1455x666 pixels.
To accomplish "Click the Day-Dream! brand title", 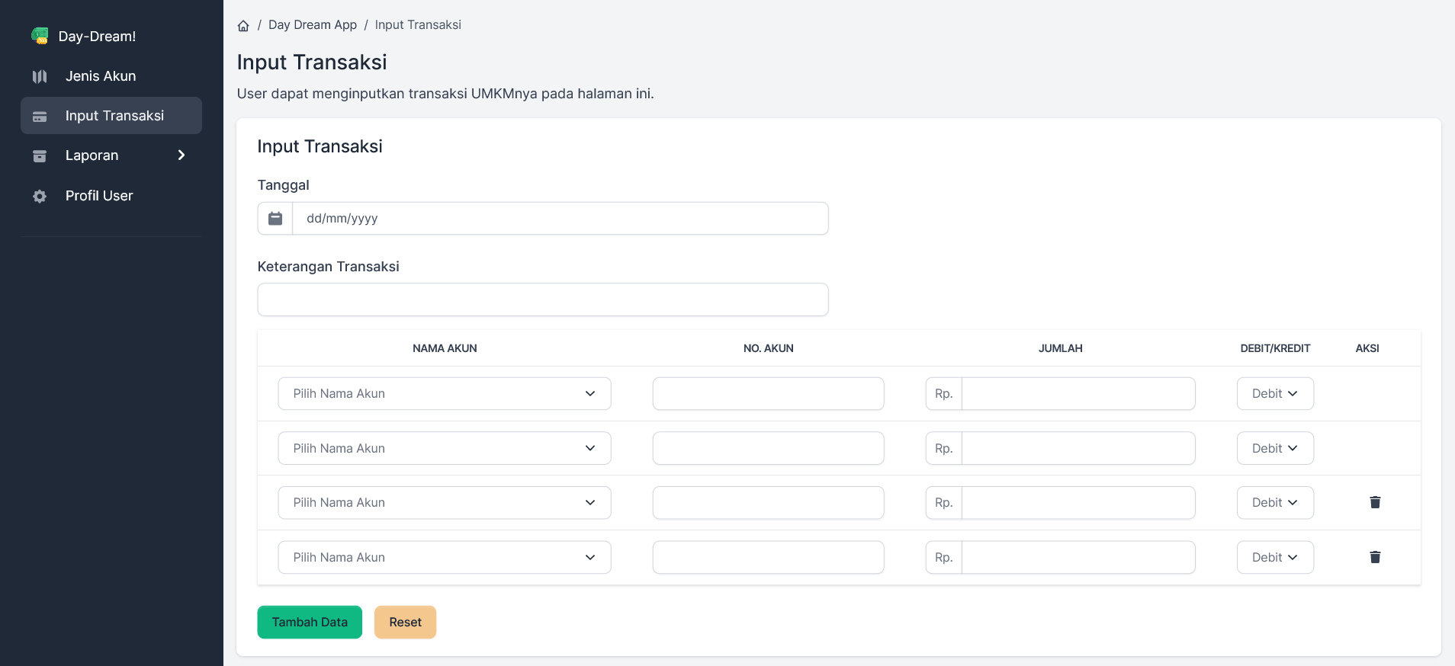I will 97,36.
